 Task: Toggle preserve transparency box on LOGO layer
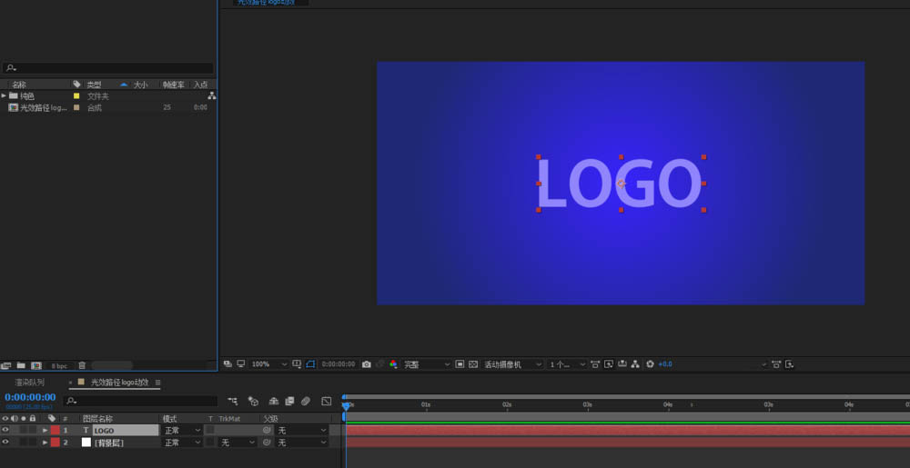(x=210, y=430)
